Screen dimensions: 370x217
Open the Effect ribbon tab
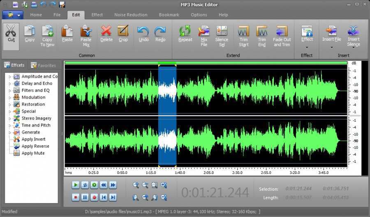[x=97, y=15]
